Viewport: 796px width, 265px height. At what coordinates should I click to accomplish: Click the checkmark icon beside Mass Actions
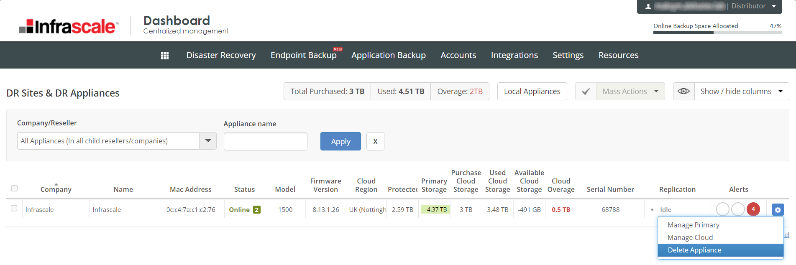pyautogui.click(x=586, y=92)
